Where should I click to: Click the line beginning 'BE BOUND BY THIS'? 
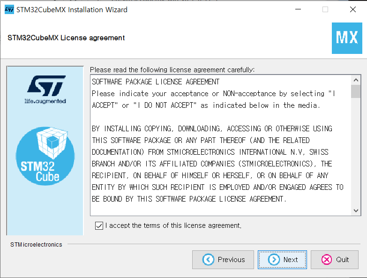click(189, 199)
